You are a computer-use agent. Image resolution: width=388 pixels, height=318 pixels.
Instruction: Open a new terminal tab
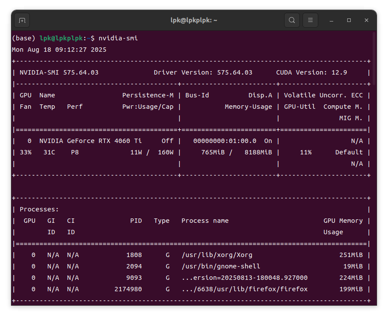pos(22,20)
